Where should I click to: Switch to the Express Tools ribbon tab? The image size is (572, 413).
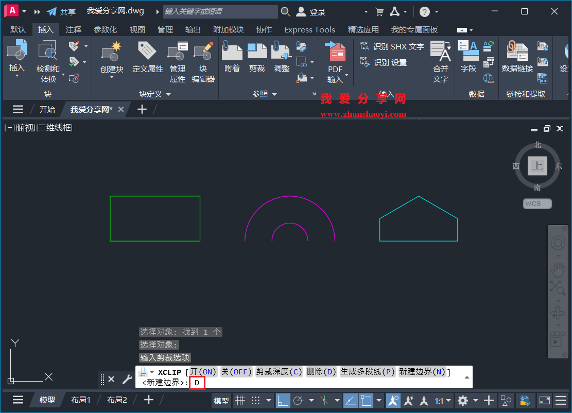[x=309, y=29]
